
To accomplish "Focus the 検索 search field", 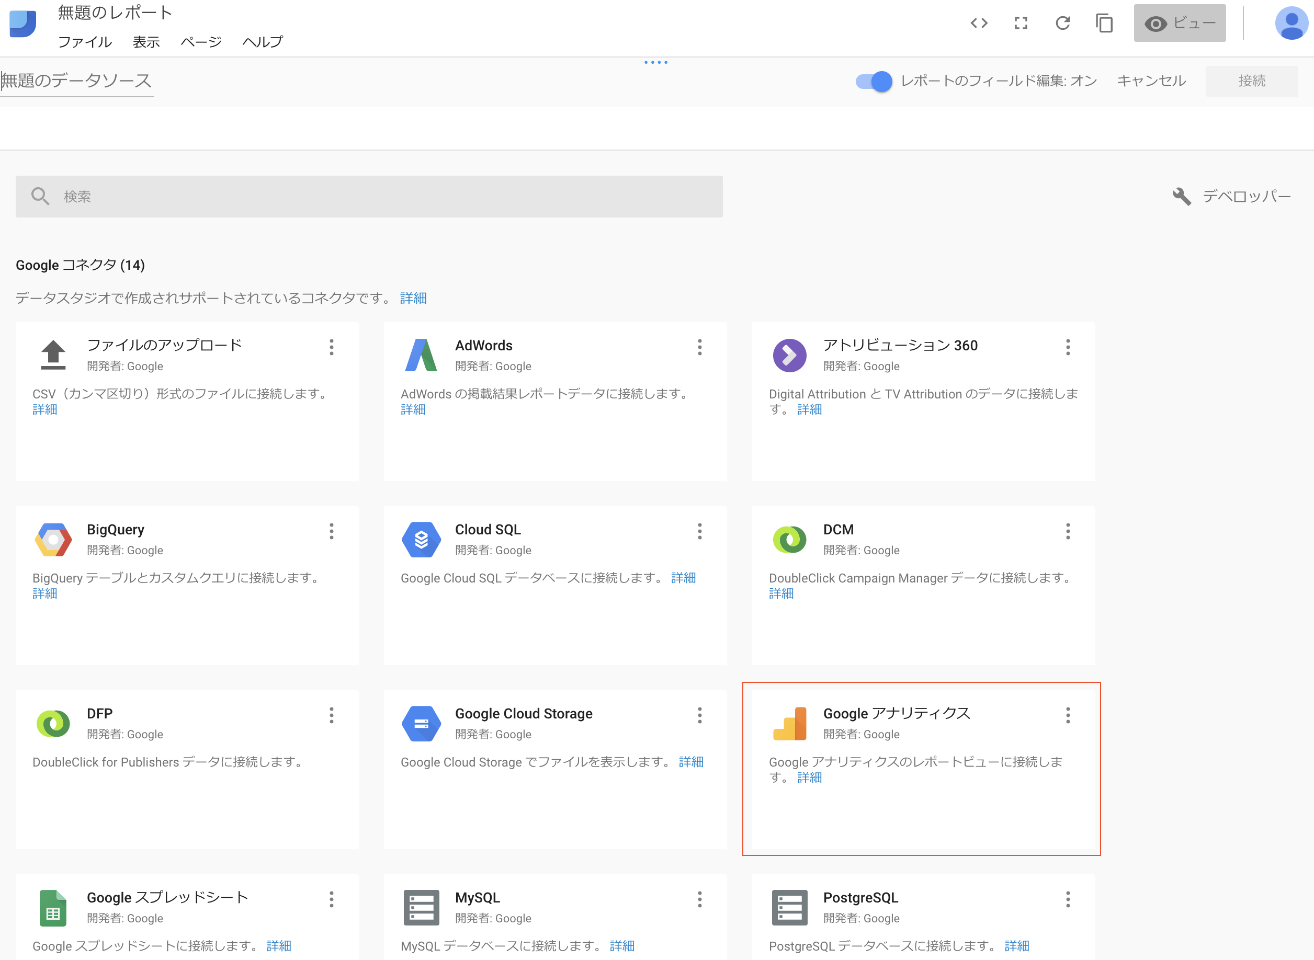I will click(x=369, y=197).
